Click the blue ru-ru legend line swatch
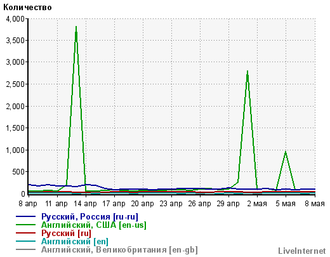 (x=25, y=216)
